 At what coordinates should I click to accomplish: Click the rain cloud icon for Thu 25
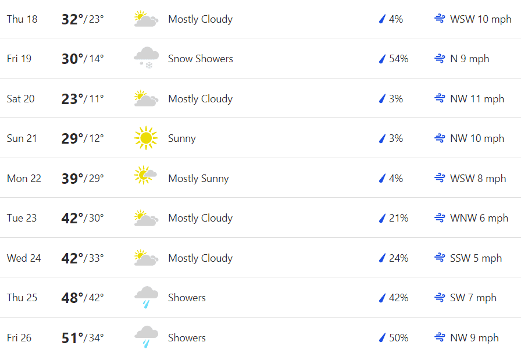[146, 297]
